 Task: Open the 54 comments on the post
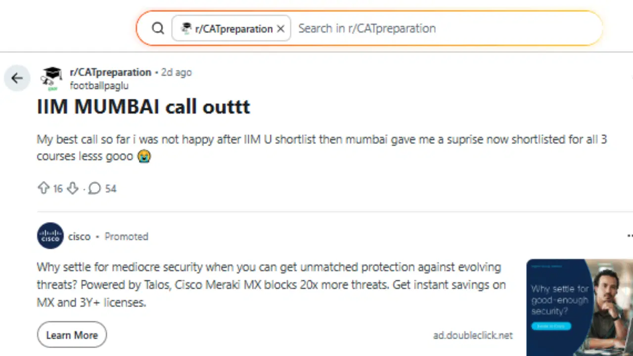point(102,188)
